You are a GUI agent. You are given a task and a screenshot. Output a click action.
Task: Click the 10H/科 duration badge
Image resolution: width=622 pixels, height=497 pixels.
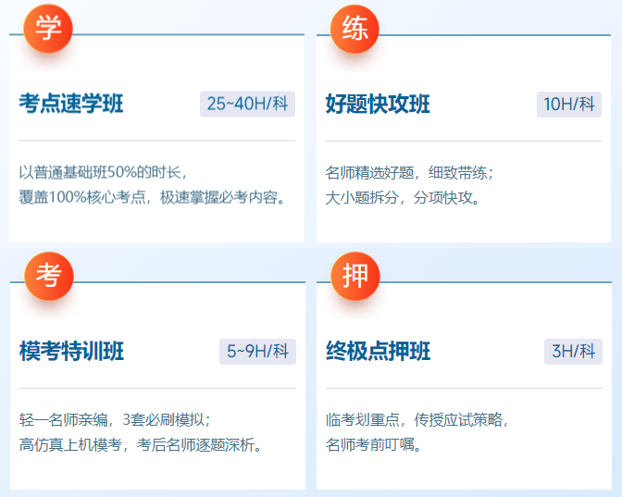[569, 104]
